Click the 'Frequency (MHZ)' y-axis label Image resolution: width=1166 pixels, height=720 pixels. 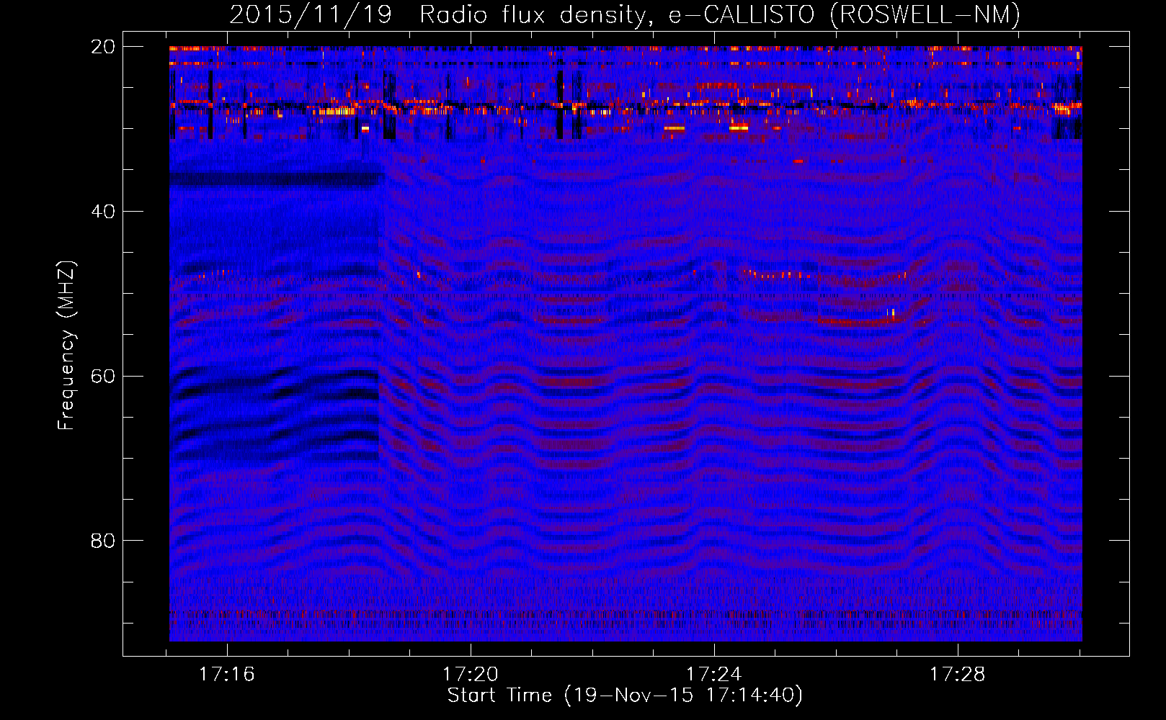pos(66,346)
